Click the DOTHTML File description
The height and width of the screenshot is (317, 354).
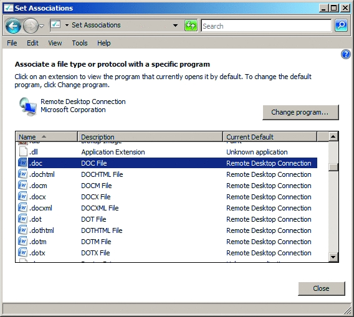point(102,230)
